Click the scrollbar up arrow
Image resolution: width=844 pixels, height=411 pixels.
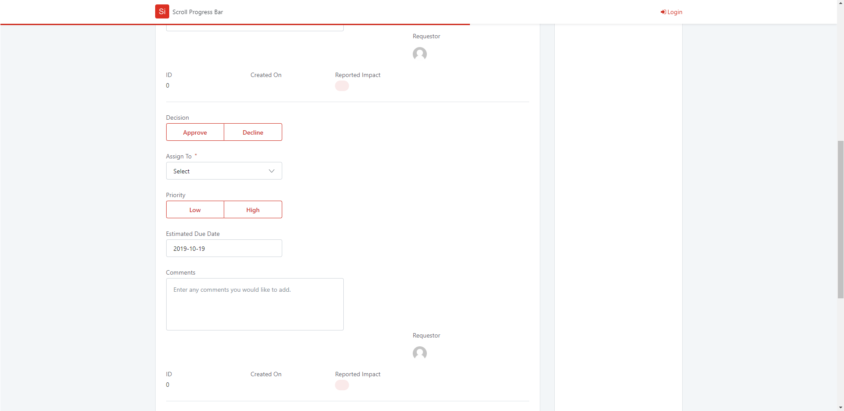tap(840, 3)
